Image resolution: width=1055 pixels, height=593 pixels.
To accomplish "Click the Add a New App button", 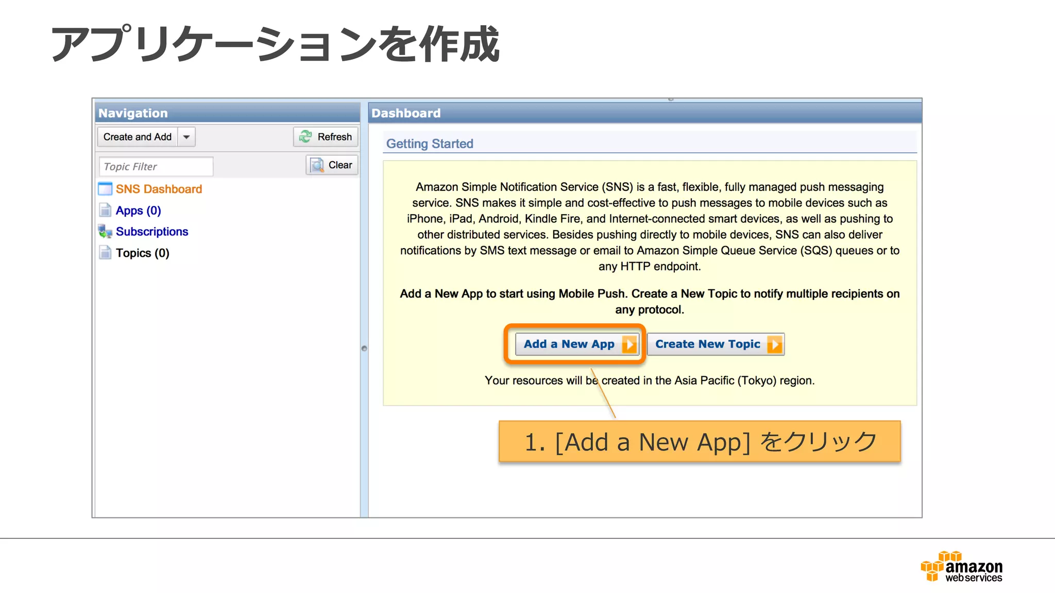I will [577, 344].
